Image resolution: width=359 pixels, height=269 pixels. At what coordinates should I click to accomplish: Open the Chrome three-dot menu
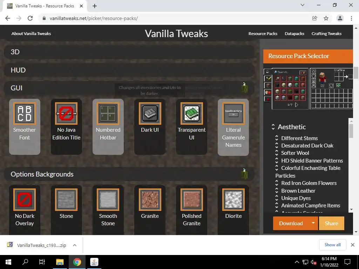[351, 18]
